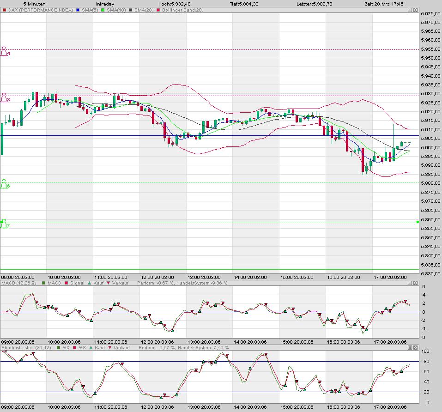The width and height of the screenshot is (442, 412).
Task: Close the MACD indicator panel
Action: pos(416,283)
